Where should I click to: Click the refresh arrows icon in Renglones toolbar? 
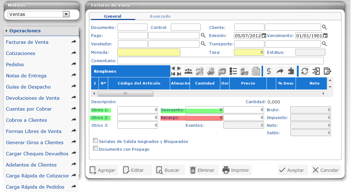tap(305, 71)
